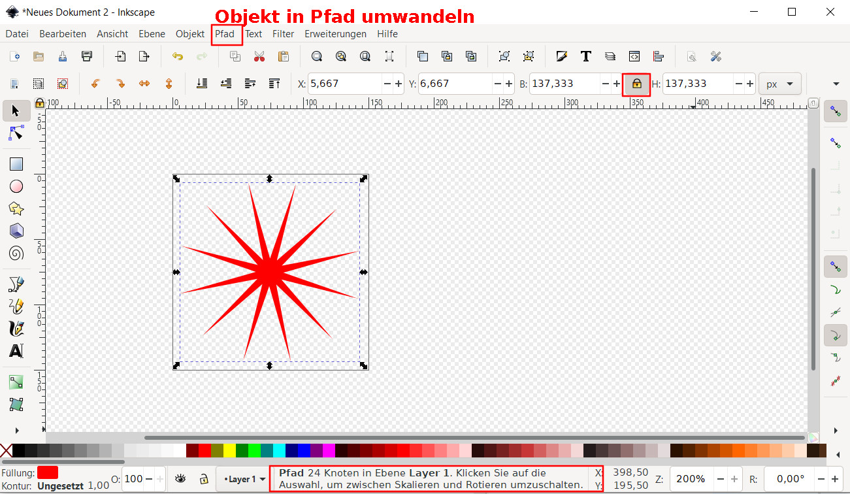Image resolution: width=850 pixels, height=494 pixels.
Task: Toggle the layer lock icon
Action: 204,478
